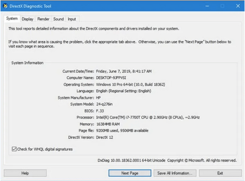Click the Operating System label
Screen dimensions: 245x181
79,85
